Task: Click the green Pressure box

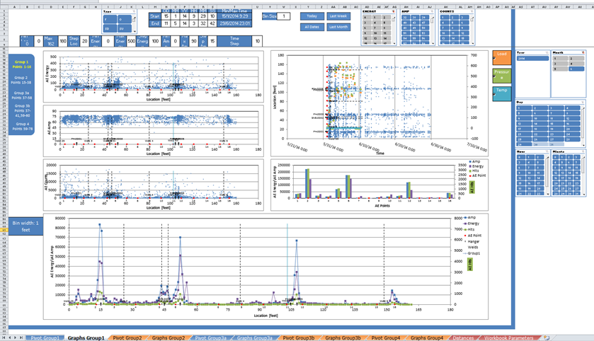Action: [502, 76]
